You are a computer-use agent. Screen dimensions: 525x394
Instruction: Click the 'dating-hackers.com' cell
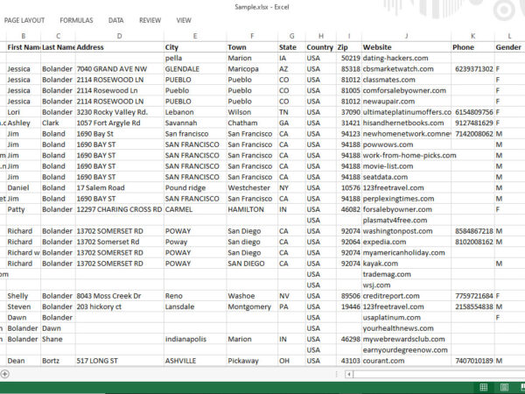pyautogui.click(x=407, y=58)
